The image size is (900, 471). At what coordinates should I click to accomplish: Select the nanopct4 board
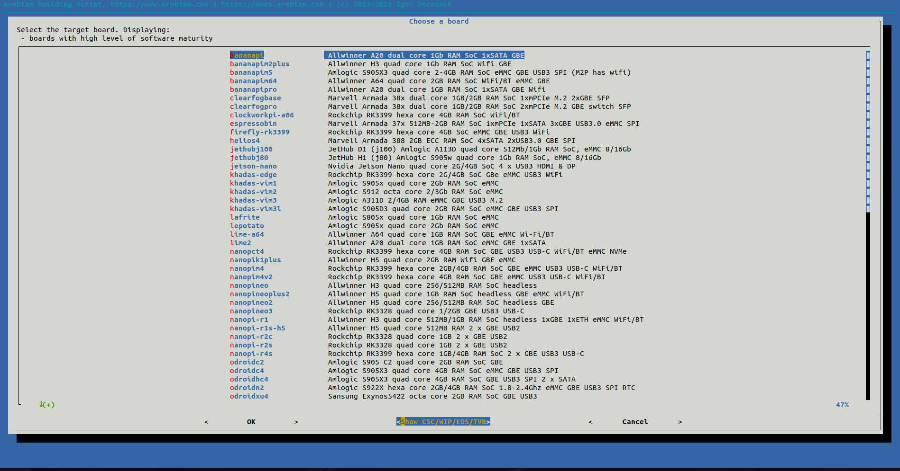point(247,251)
